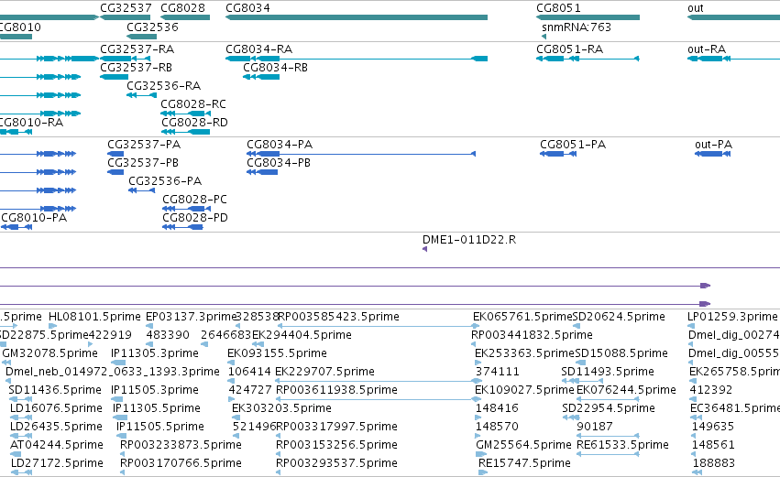Select EST RP003611938.5prime label

336,391
